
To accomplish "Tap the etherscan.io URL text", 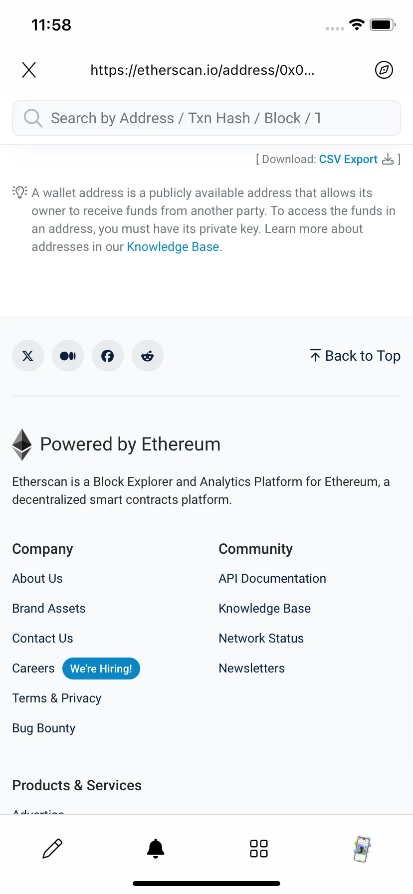I will (x=203, y=70).
